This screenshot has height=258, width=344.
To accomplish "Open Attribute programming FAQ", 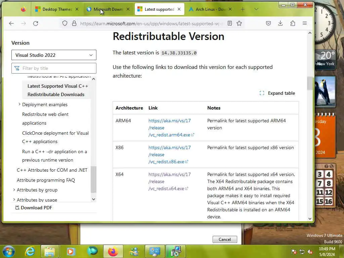I will click(x=46, y=180).
